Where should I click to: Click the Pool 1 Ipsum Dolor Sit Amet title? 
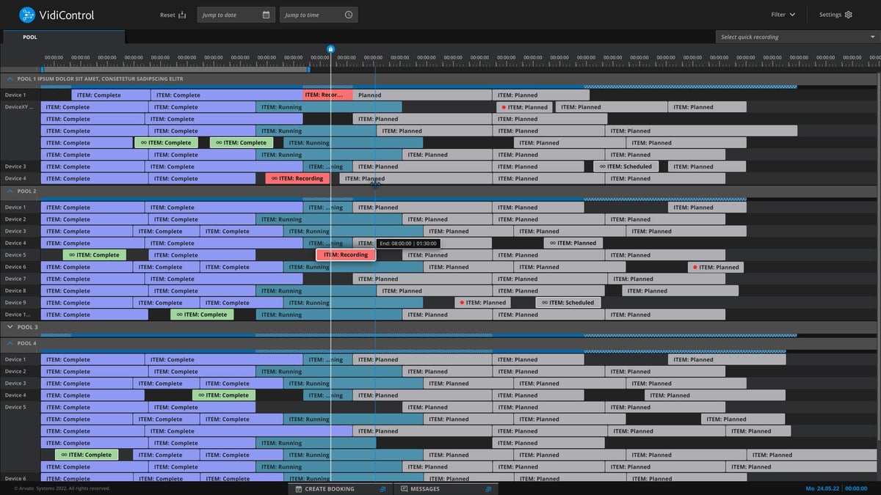click(x=101, y=78)
